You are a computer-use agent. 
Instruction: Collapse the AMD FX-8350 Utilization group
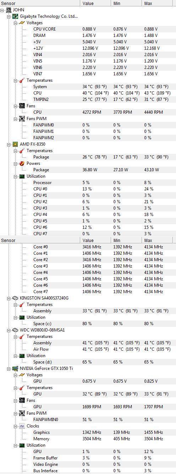click(x=16, y=176)
